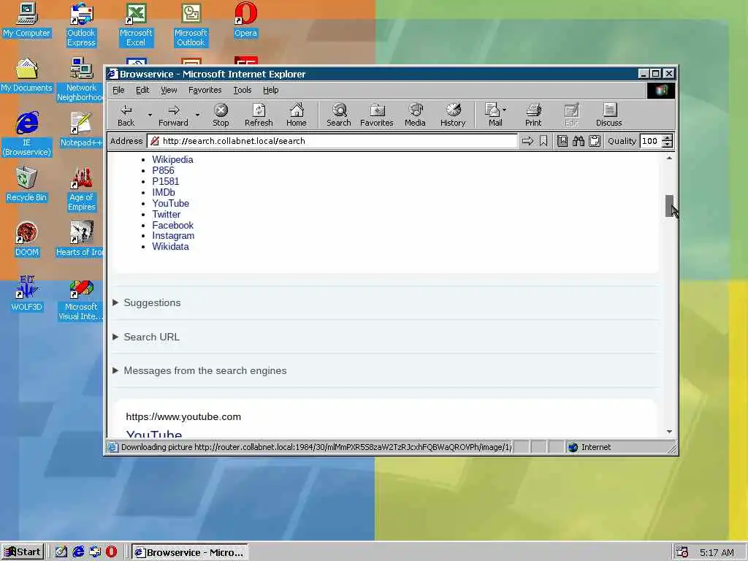Select the DOOM desktop shortcut
Viewport: 748px width, 561px height.
[26, 240]
